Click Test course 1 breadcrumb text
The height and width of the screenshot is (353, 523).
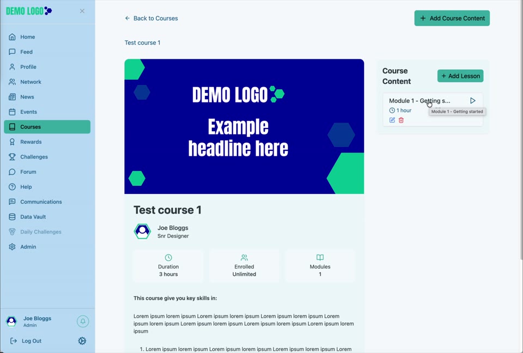[142, 42]
